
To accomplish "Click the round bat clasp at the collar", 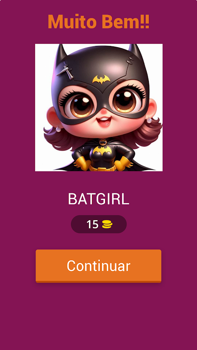I will [x=103, y=142].
